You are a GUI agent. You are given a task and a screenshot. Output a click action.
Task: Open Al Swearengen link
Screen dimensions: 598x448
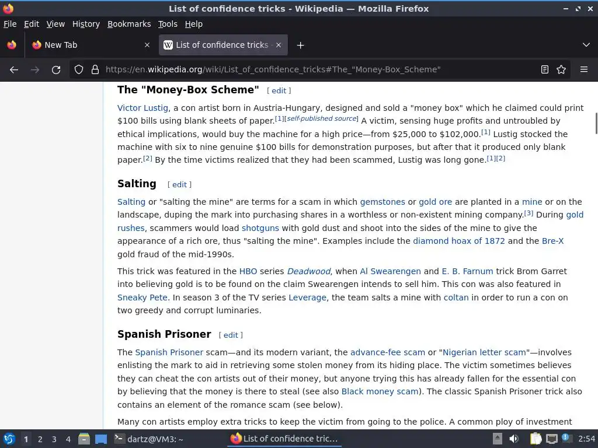pyautogui.click(x=391, y=271)
